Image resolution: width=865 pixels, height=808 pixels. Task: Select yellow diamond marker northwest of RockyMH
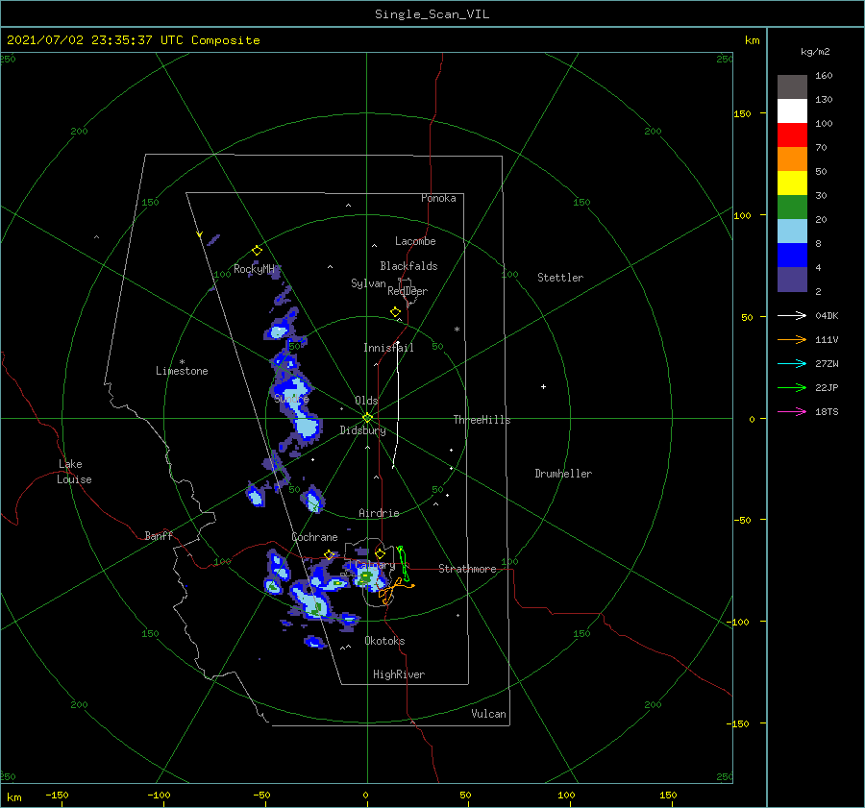pyautogui.click(x=257, y=251)
